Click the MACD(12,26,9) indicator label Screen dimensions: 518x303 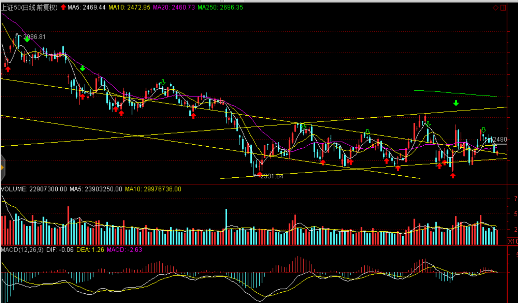[x=22, y=250]
